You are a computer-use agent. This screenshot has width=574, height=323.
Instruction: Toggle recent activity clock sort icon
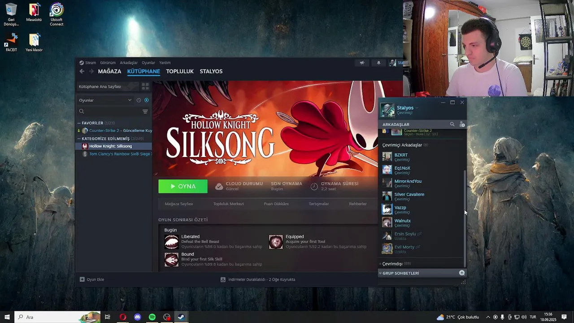pos(139,100)
